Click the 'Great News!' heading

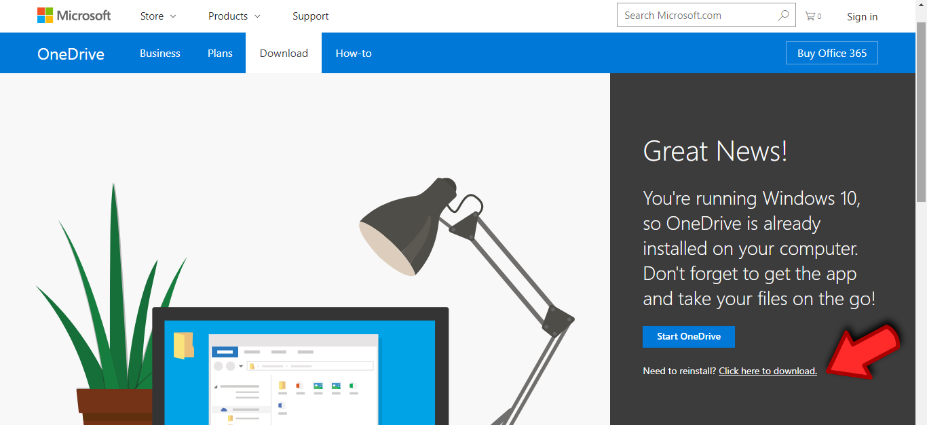tap(715, 151)
